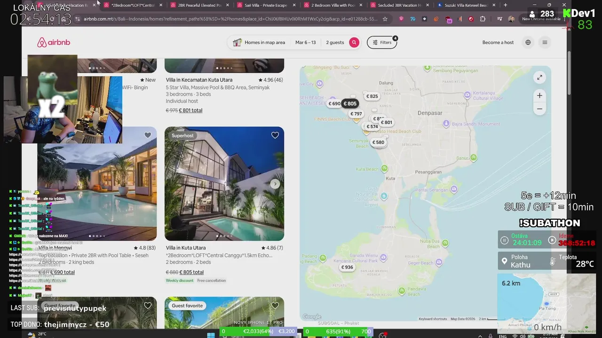The width and height of the screenshot is (602, 338).
Task: Click the € 801 total price
Action: (x=190, y=110)
